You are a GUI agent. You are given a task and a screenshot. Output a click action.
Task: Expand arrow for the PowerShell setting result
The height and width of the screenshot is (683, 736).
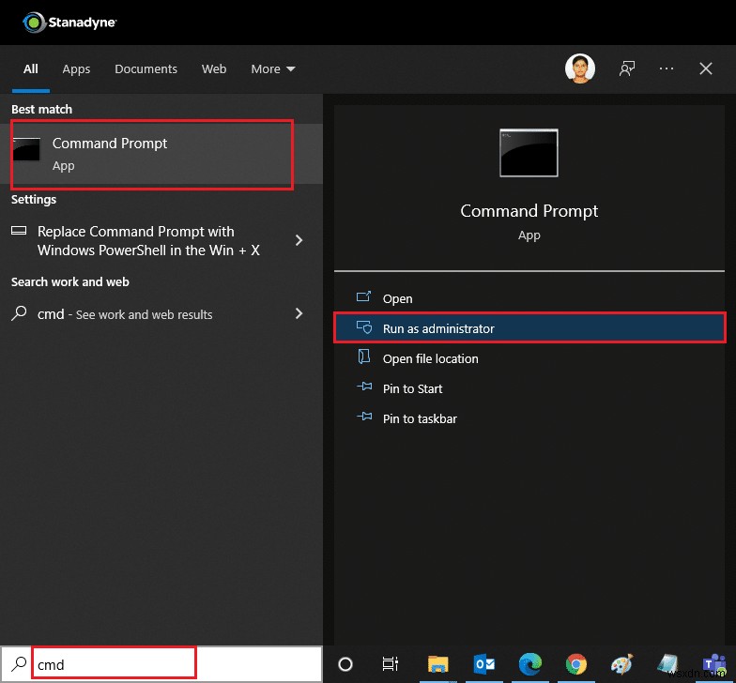[x=299, y=240]
